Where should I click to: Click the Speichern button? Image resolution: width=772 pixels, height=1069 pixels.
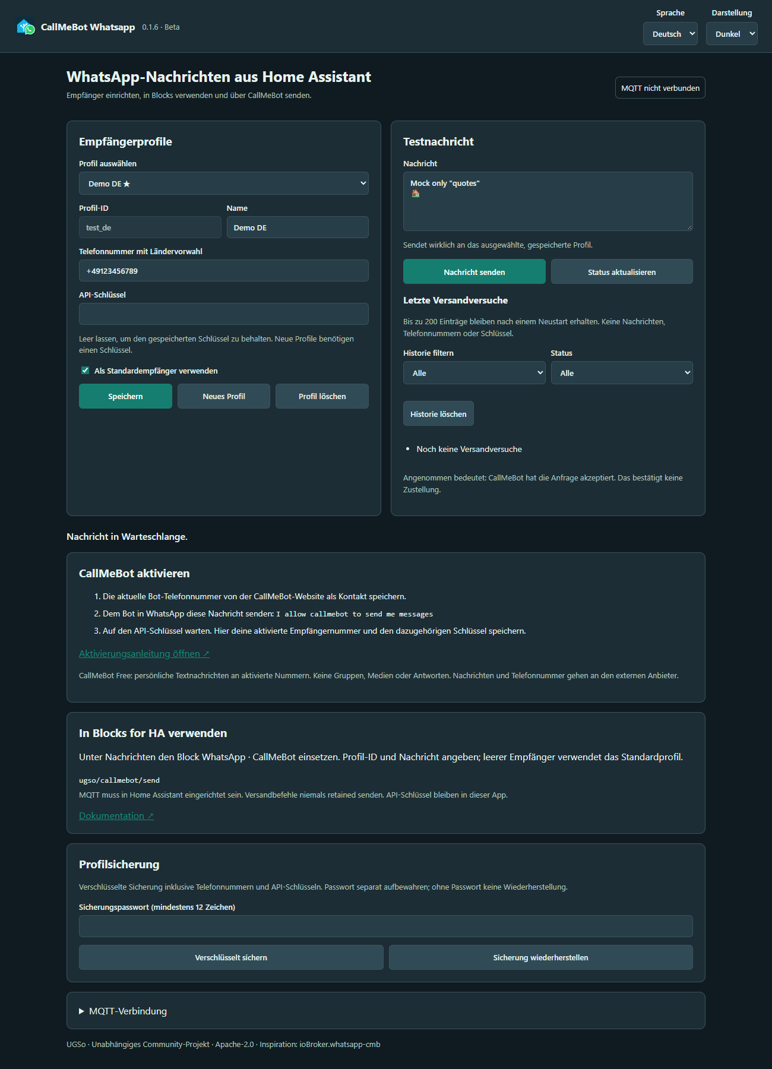(125, 396)
